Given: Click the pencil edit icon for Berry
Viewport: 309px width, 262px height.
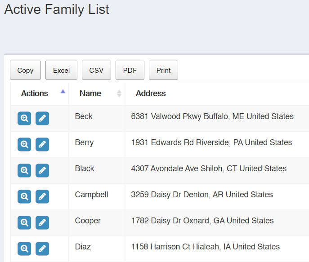Looking at the screenshot, I should [x=42, y=144].
